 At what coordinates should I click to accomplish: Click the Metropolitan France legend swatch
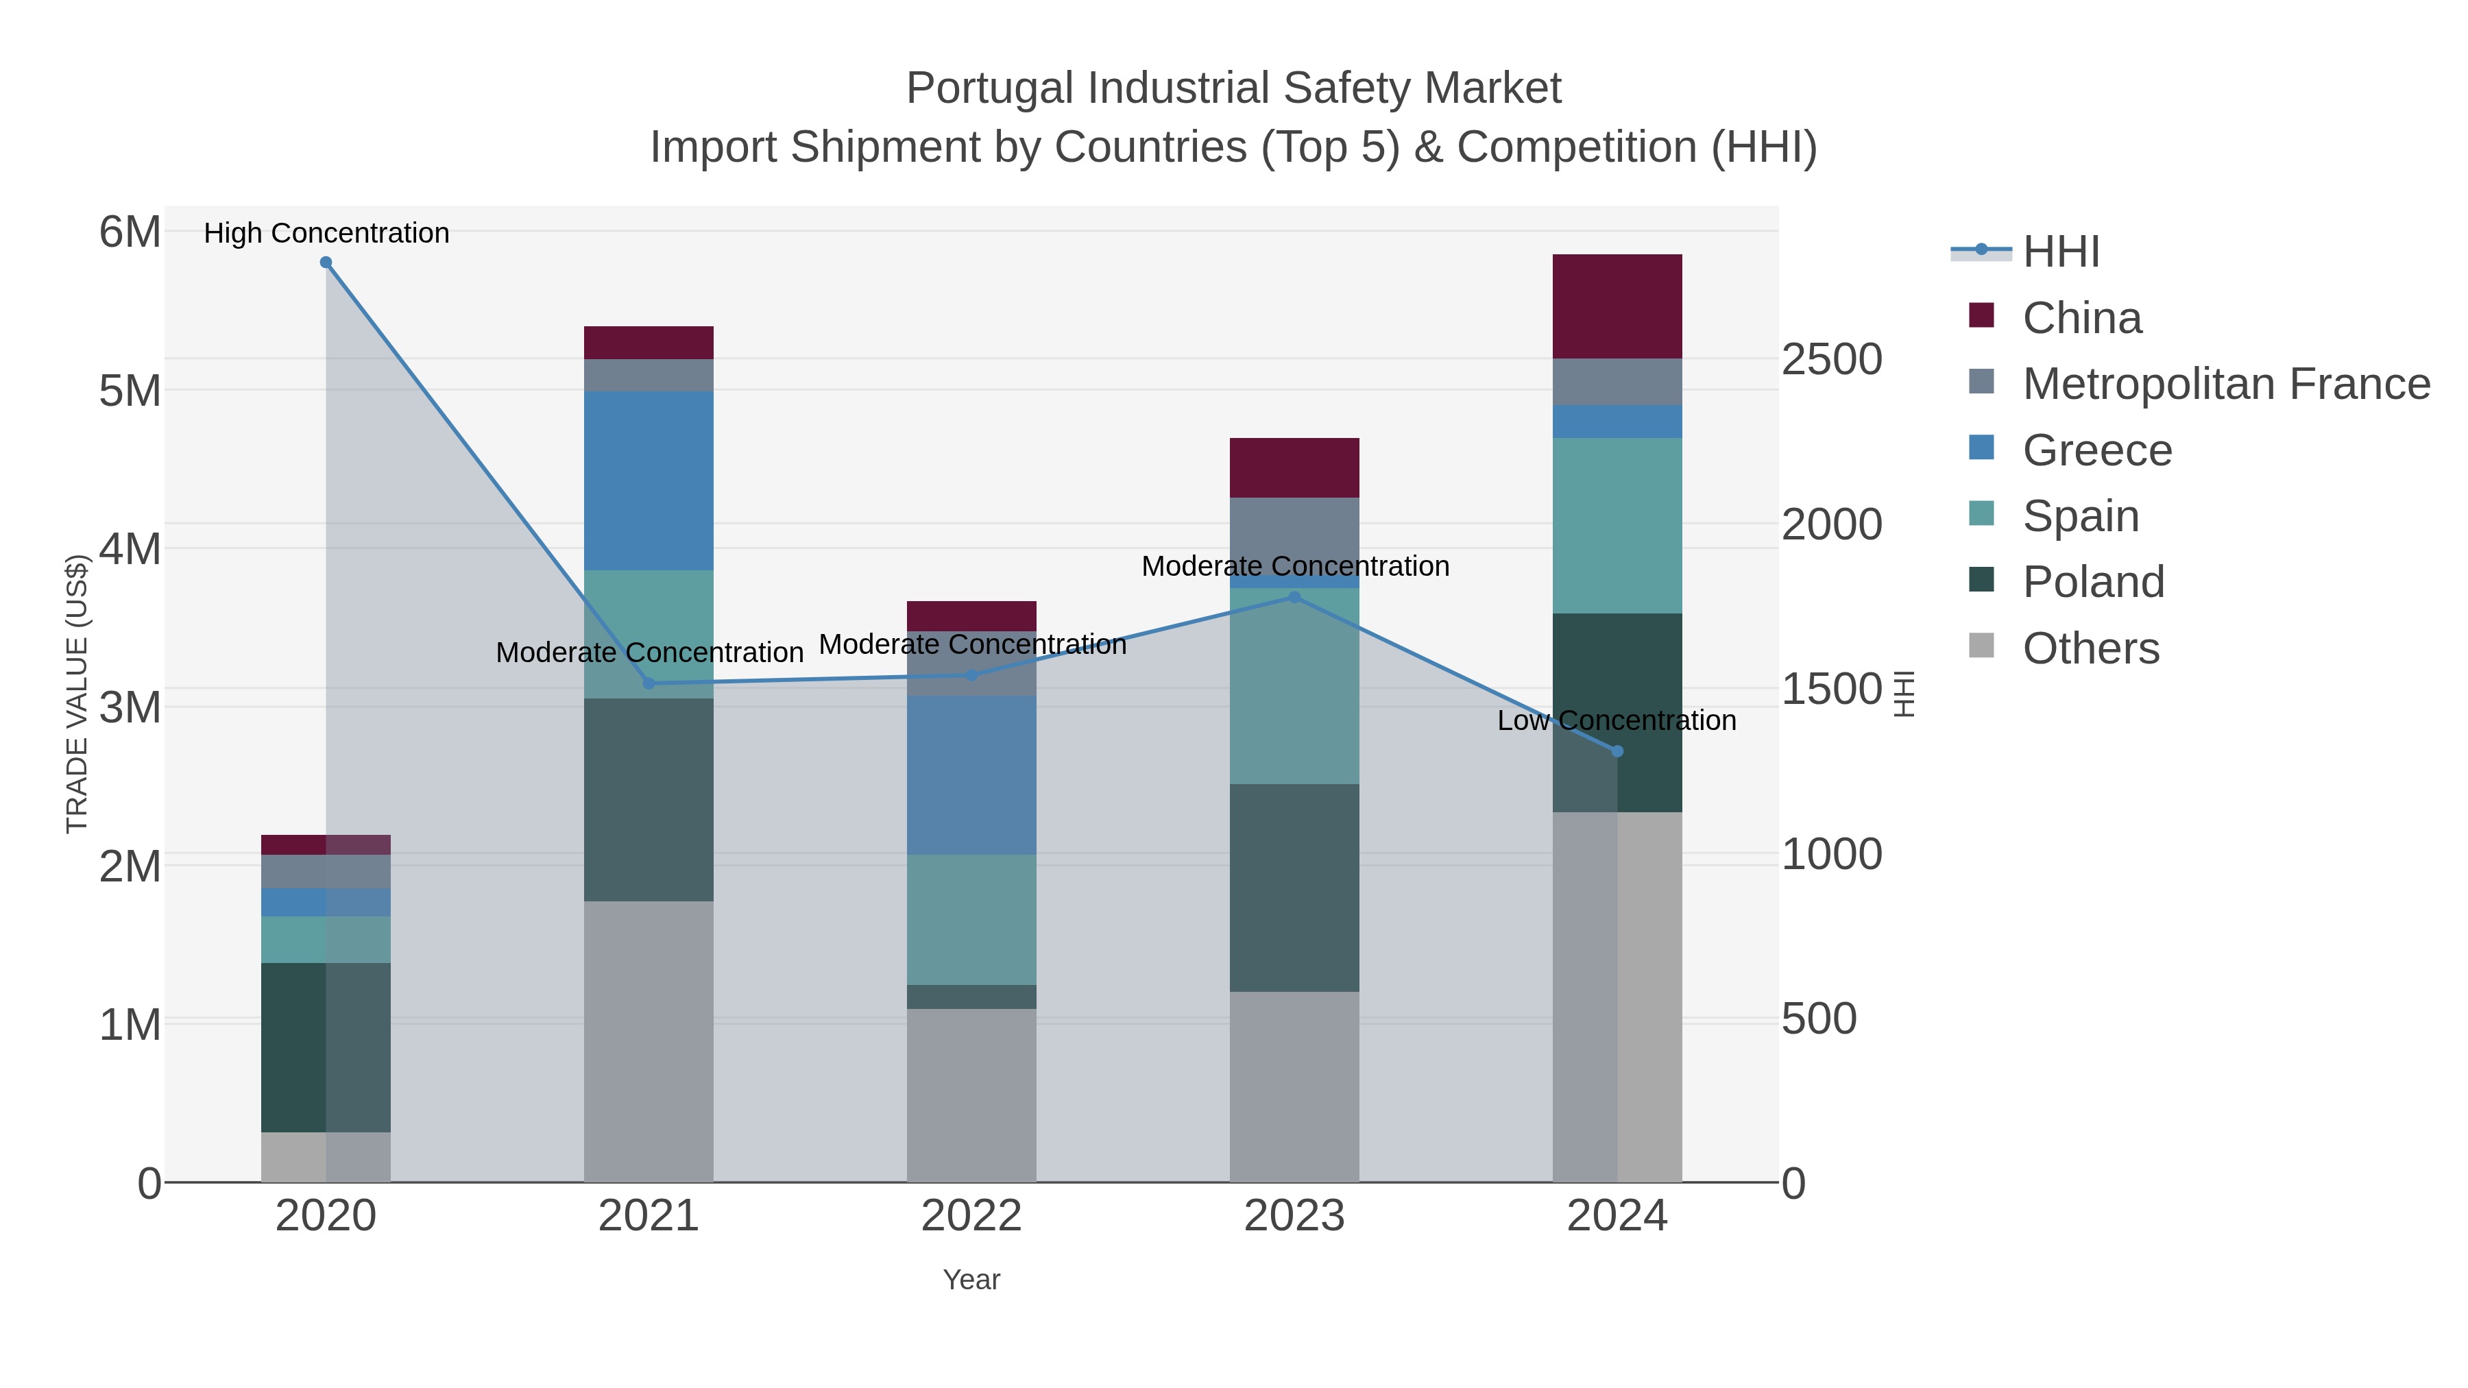[x=1981, y=381]
